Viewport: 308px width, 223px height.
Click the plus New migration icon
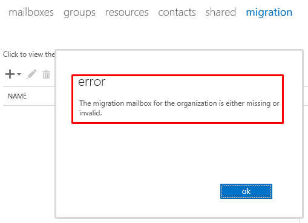coord(10,74)
